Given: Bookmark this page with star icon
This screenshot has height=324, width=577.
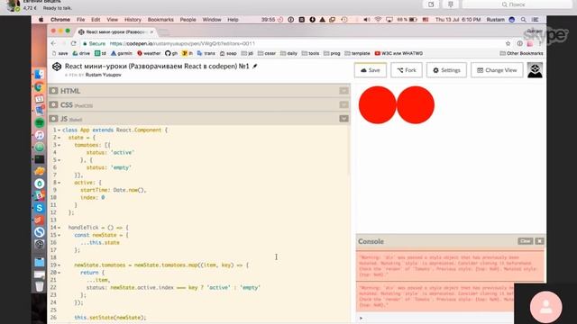Looking at the screenshot, I should click(508, 43).
